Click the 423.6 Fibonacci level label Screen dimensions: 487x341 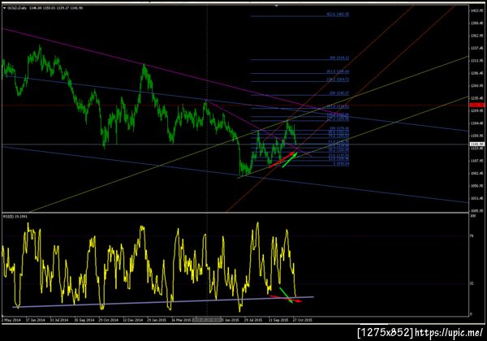(338, 15)
